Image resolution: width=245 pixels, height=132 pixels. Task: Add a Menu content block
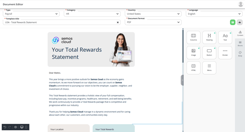click(209, 68)
